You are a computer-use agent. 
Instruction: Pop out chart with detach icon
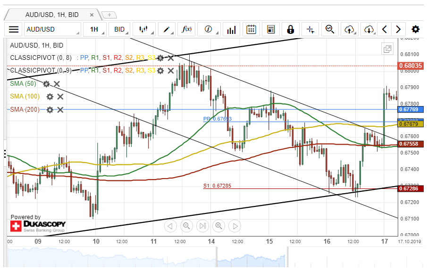pos(387,49)
